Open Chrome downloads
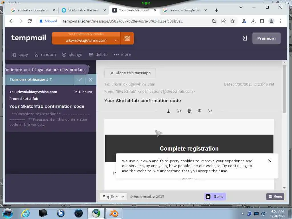The image size is (292, 219). (x=253, y=21)
